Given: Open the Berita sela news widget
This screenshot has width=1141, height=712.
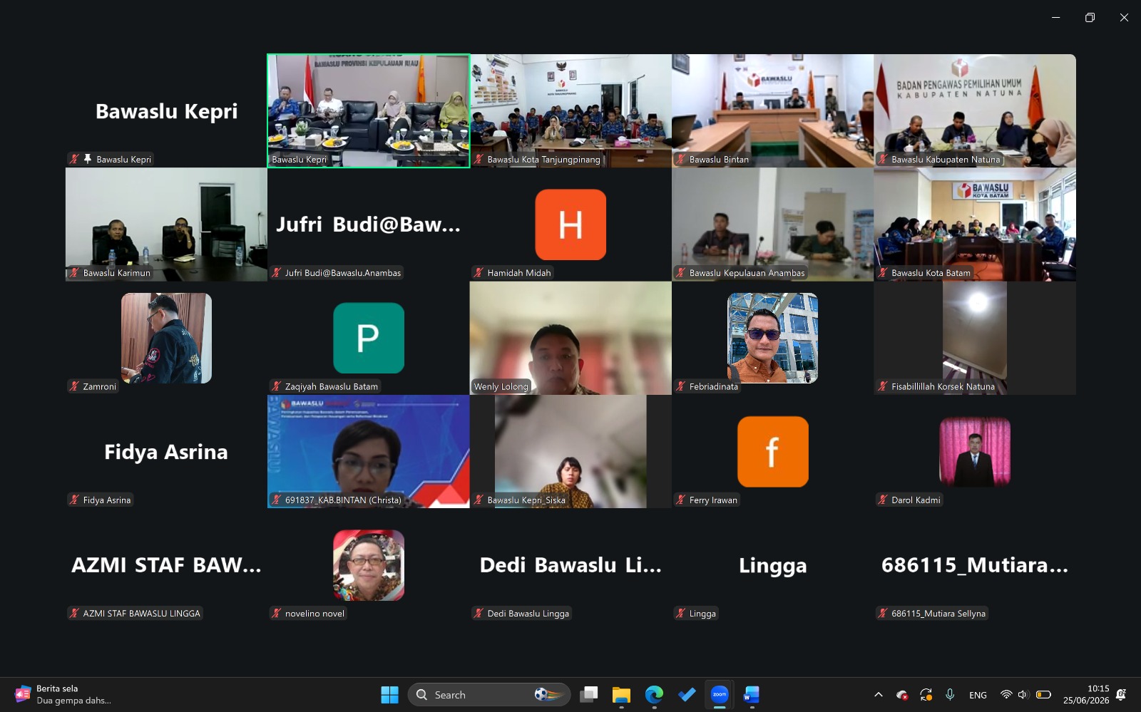Looking at the screenshot, I should pos(64,695).
